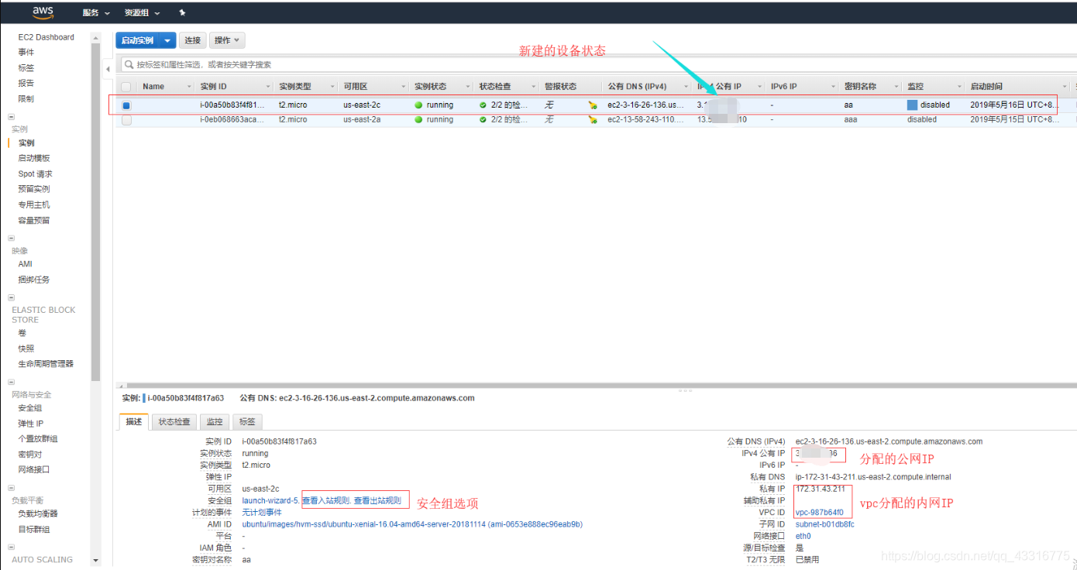Switch to the 状态检查 tab
Screen dimensions: 1077x570
coord(174,422)
